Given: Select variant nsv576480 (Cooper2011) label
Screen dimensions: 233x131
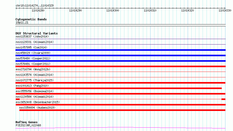Looking at the screenshot, I should coord(33,58).
